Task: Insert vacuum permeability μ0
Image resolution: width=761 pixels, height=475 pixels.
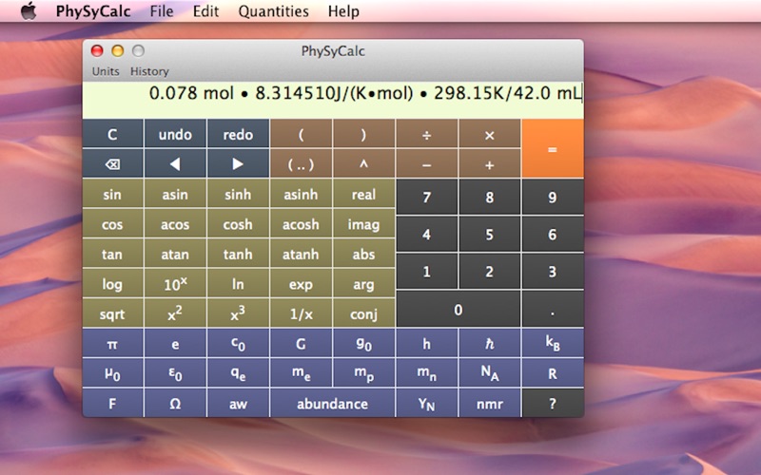Action: [x=112, y=373]
